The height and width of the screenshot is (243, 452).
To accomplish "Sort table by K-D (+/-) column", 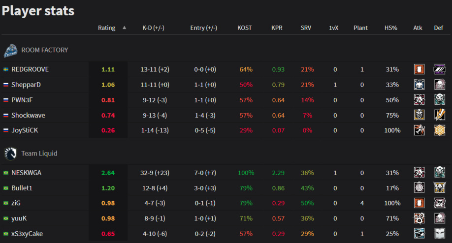I will 153,28.
